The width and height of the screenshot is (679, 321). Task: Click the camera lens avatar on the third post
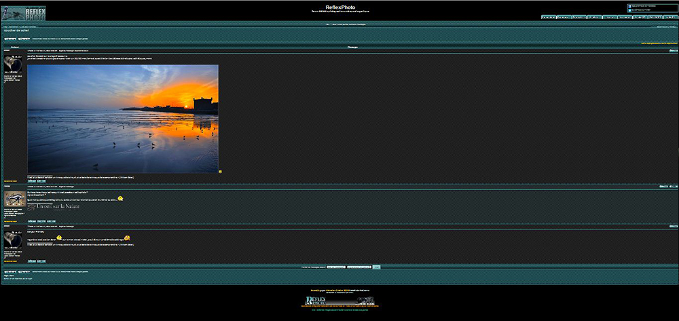13,240
